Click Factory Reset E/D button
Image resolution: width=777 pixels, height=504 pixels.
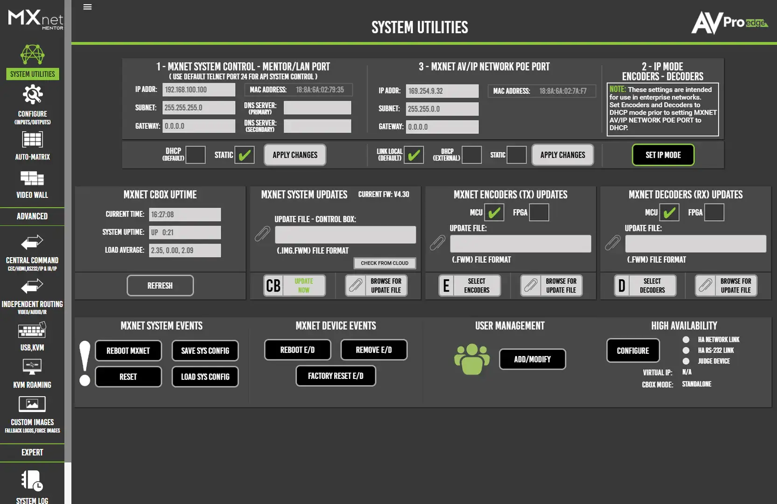pyautogui.click(x=336, y=376)
